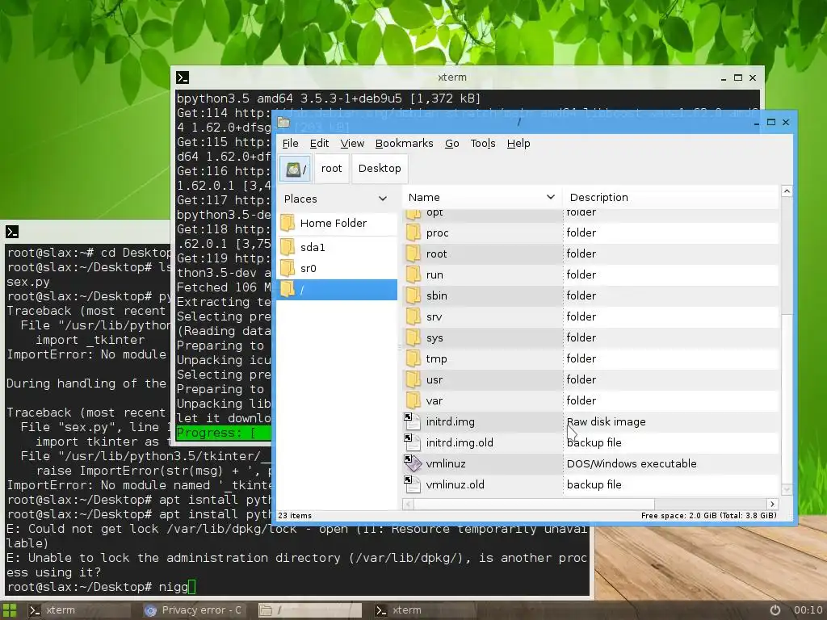Screen dimensions: 827x620
Task: Click the file manager window title icon
Action: point(283,123)
